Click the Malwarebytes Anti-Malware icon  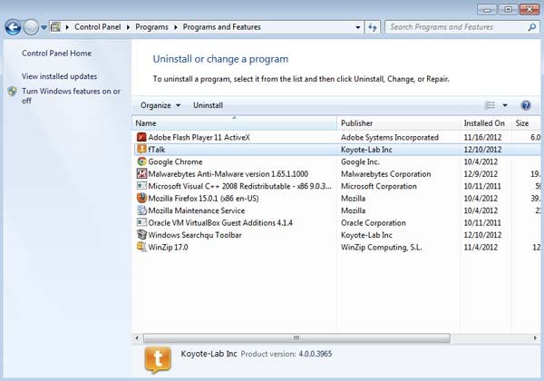click(x=141, y=173)
